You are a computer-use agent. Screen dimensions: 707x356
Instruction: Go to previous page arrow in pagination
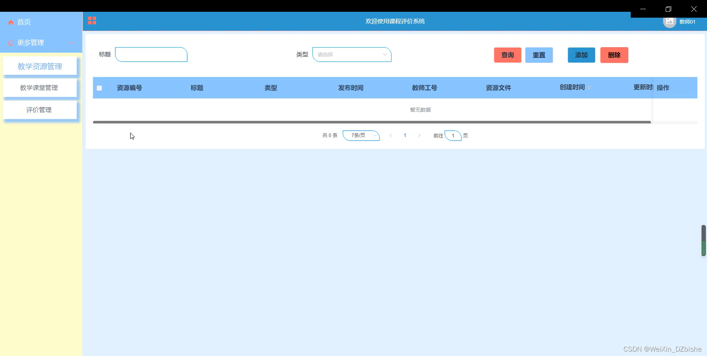click(x=391, y=135)
